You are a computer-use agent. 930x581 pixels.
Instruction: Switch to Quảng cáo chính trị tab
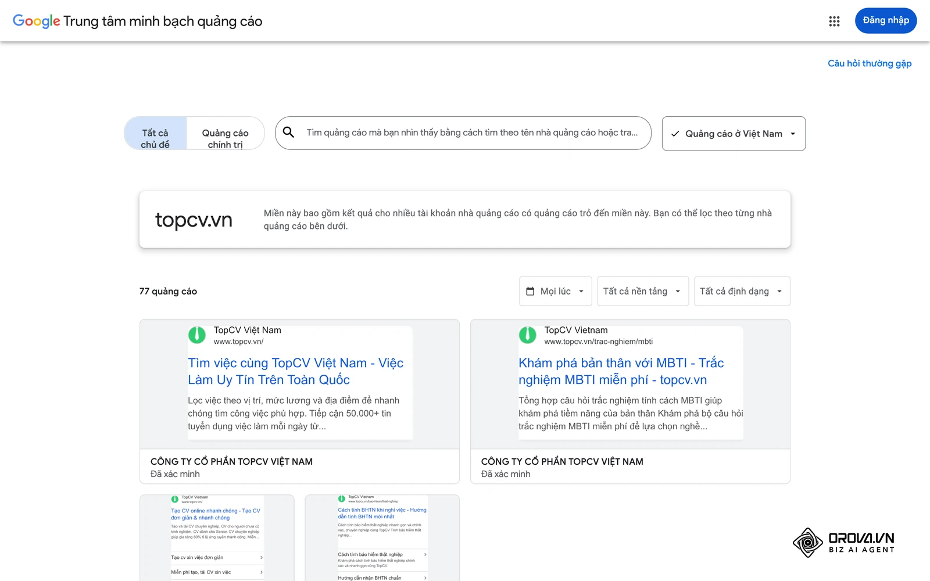coord(226,134)
